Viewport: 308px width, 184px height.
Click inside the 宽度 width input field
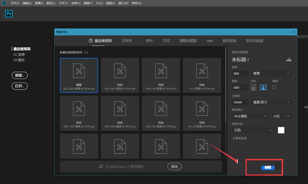tap(240, 73)
